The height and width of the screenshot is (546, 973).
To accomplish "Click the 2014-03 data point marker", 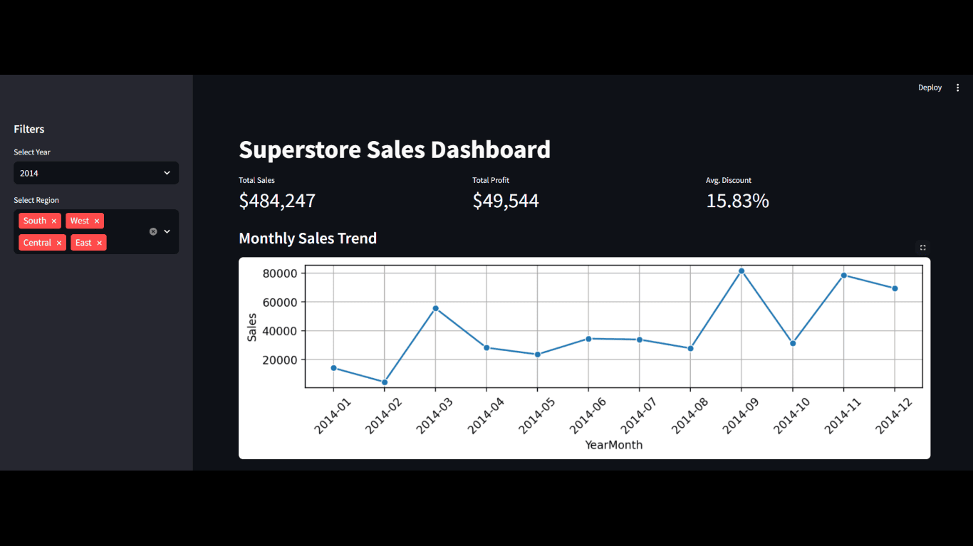I will tap(435, 308).
